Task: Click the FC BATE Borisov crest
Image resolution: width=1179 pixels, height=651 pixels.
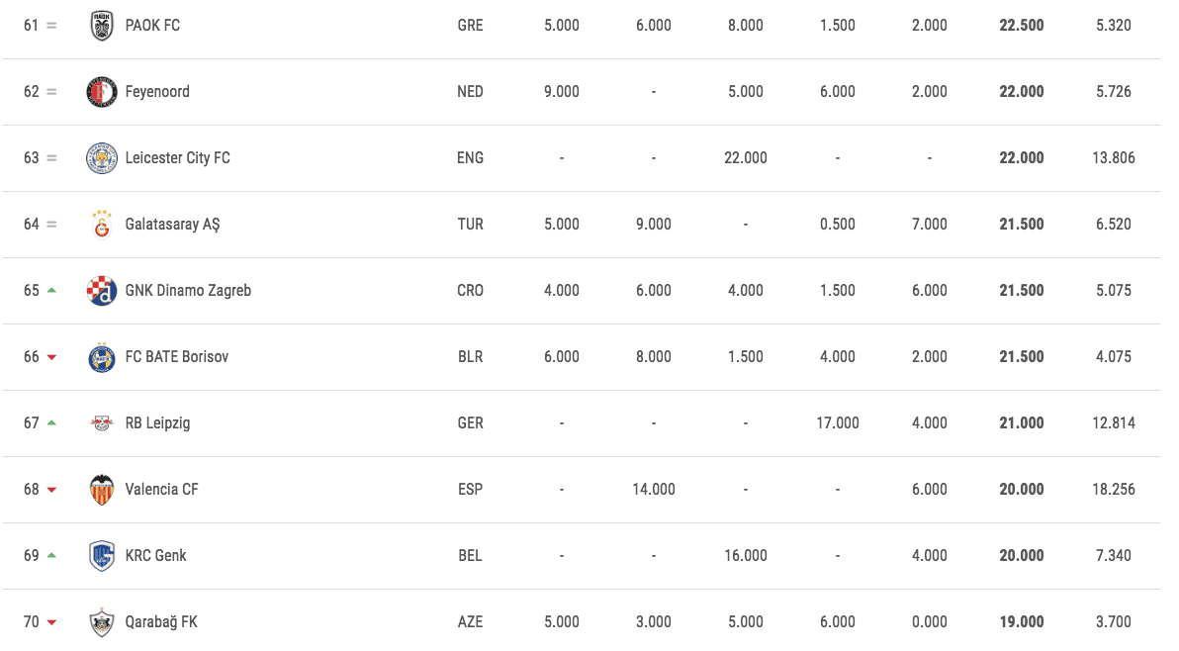Action: click(102, 357)
